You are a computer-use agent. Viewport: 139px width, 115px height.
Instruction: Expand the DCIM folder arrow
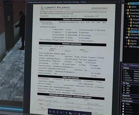tap(128, 7)
